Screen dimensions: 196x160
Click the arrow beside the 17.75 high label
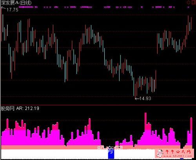click(x=3, y=8)
